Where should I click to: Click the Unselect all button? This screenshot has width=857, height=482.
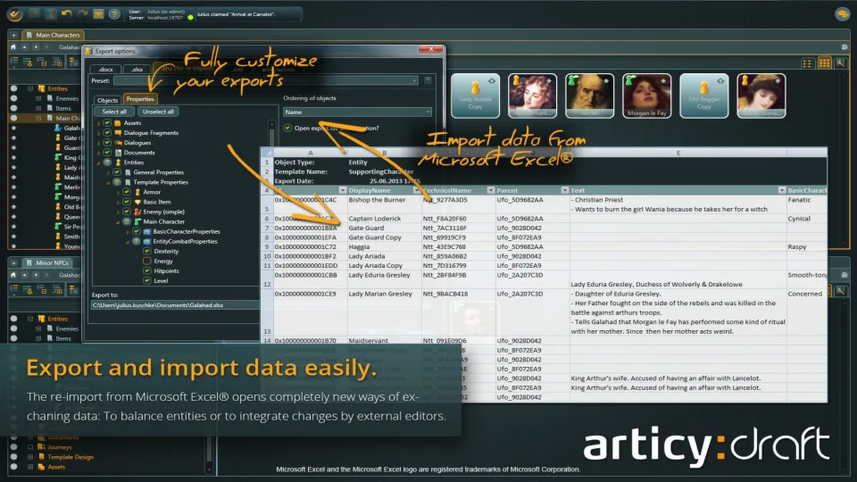(158, 112)
